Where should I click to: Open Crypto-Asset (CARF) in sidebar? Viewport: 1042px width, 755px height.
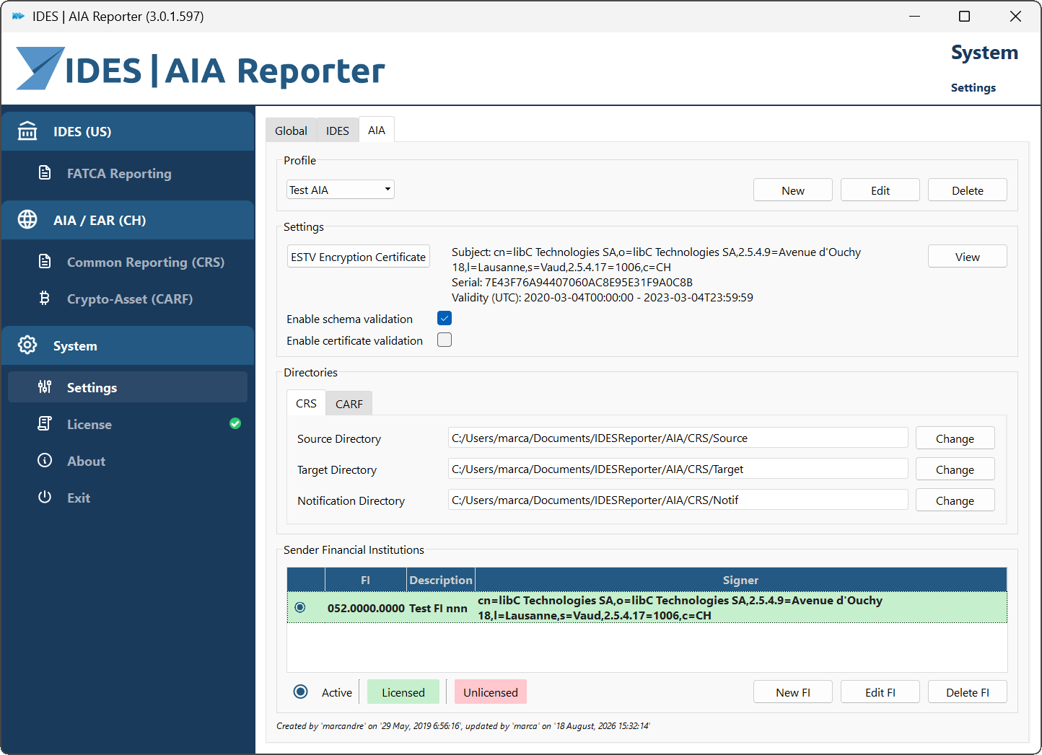point(128,299)
